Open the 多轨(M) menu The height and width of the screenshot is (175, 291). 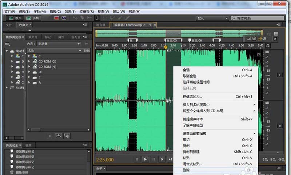click(40, 12)
